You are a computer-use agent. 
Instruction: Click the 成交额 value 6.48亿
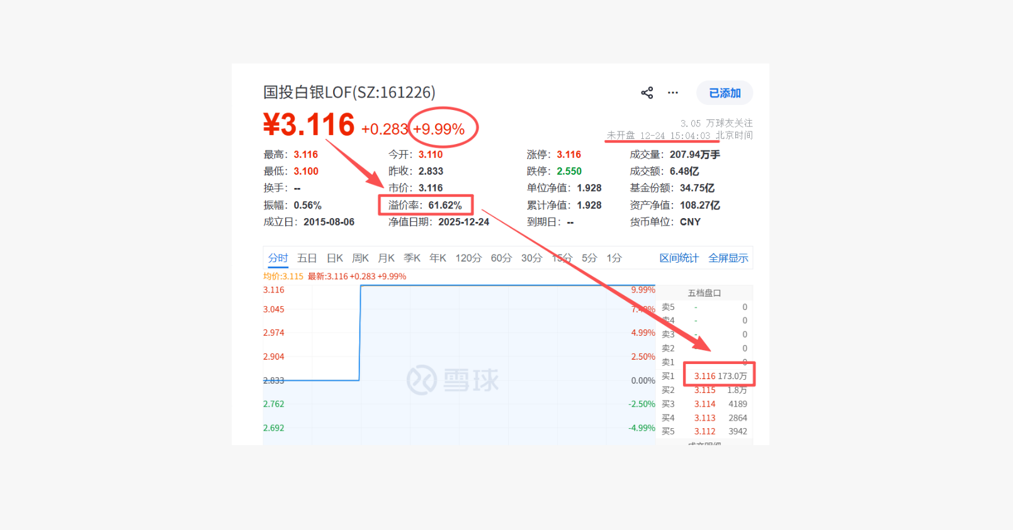(x=684, y=171)
